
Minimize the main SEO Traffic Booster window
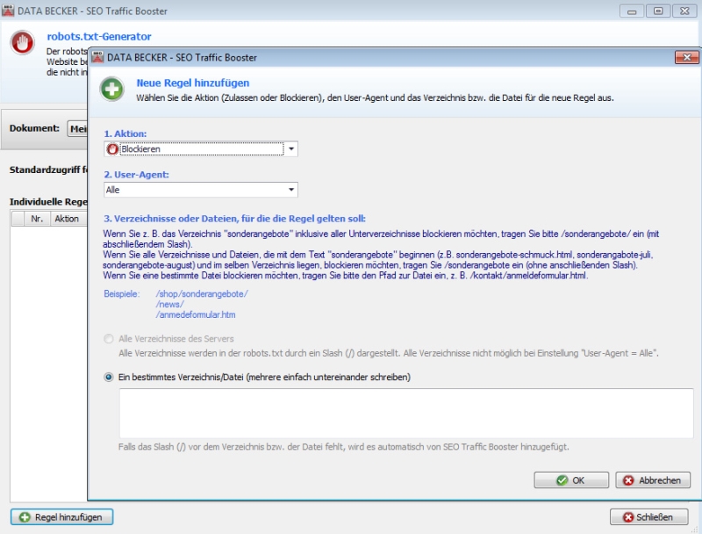pyautogui.click(x=632, y=11)
